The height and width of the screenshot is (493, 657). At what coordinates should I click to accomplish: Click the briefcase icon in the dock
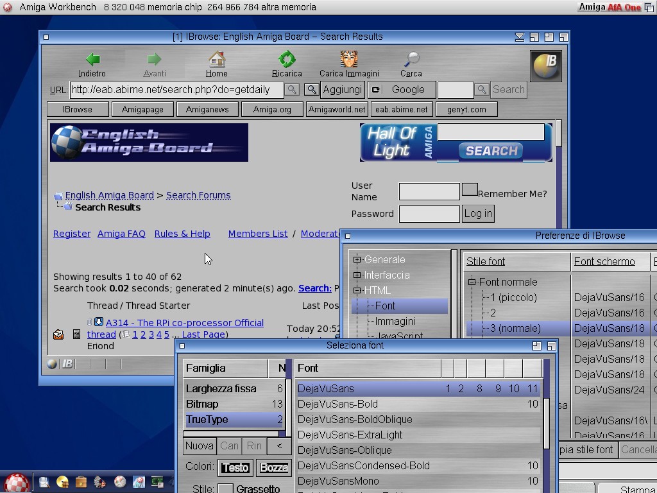coord(81,482)
